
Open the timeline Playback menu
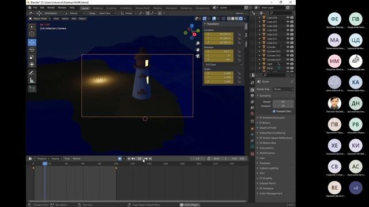pyautogui.click(x=43, y=159)
